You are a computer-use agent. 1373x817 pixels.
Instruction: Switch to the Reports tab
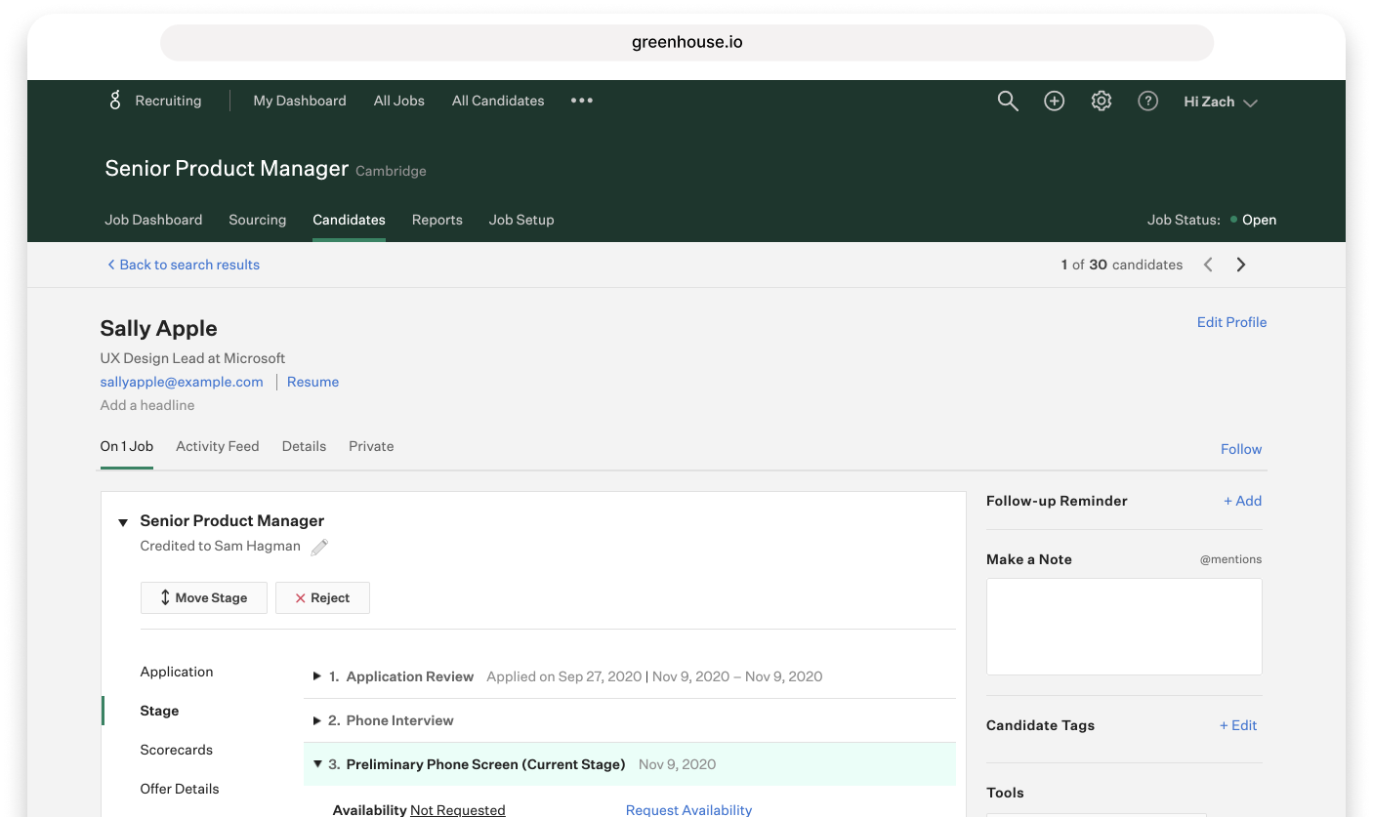437,220
